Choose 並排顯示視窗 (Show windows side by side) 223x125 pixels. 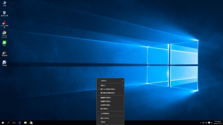pyautogui.click(x=110, y=105)
